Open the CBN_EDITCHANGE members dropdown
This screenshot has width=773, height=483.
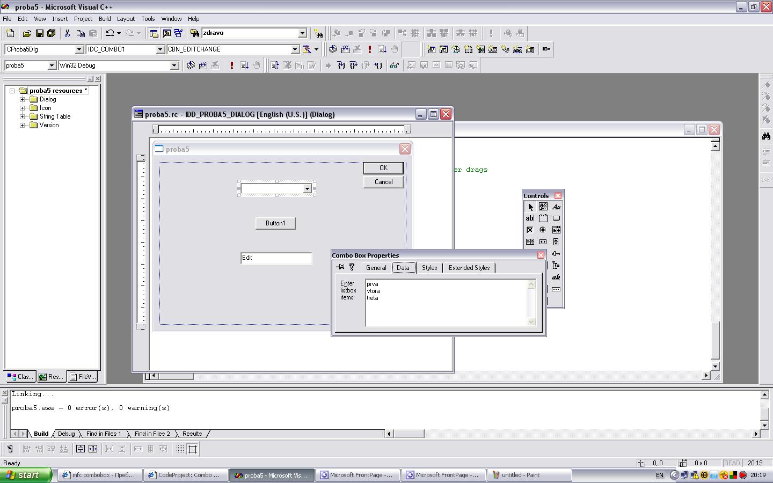pos(295,49)
